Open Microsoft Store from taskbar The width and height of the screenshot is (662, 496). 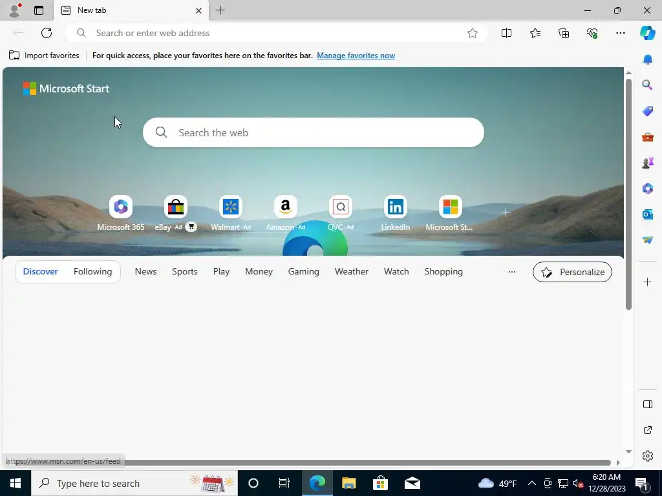click(380, 483)
